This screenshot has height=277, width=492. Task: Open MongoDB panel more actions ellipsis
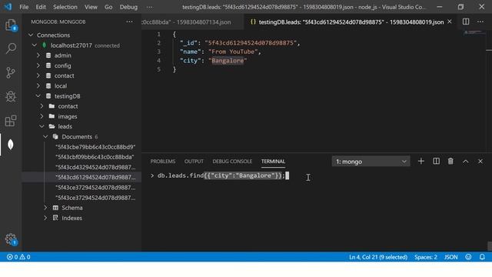pyautogui.click(x=130, y=22)
